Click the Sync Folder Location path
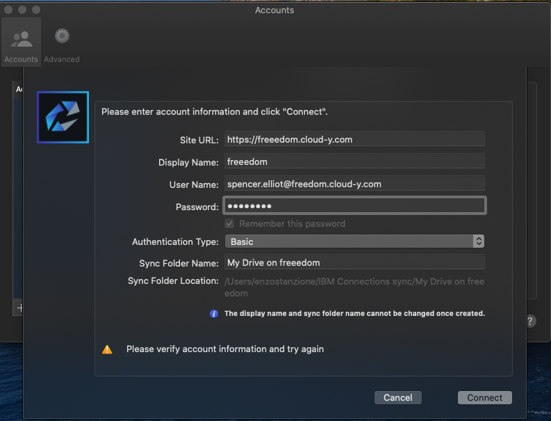This screenshot has width=551, height=421. click(354, 287)
